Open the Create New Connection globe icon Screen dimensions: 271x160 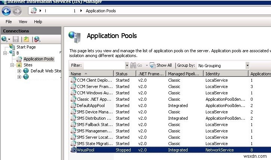[x=4, y=39]
